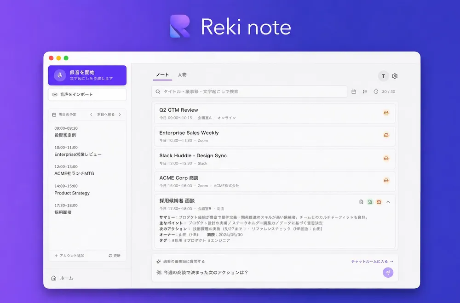Open the ACME社ランチMTG schedule entry
The image size is (460, 303).
coord(87,170)
